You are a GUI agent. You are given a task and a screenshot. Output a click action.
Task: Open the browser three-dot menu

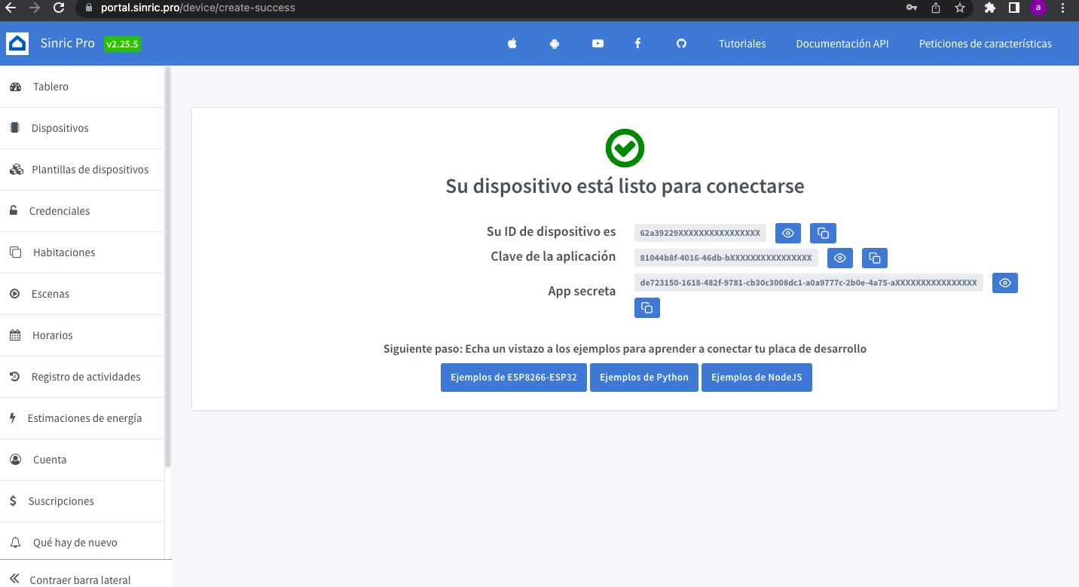[x=1062, y=8]
